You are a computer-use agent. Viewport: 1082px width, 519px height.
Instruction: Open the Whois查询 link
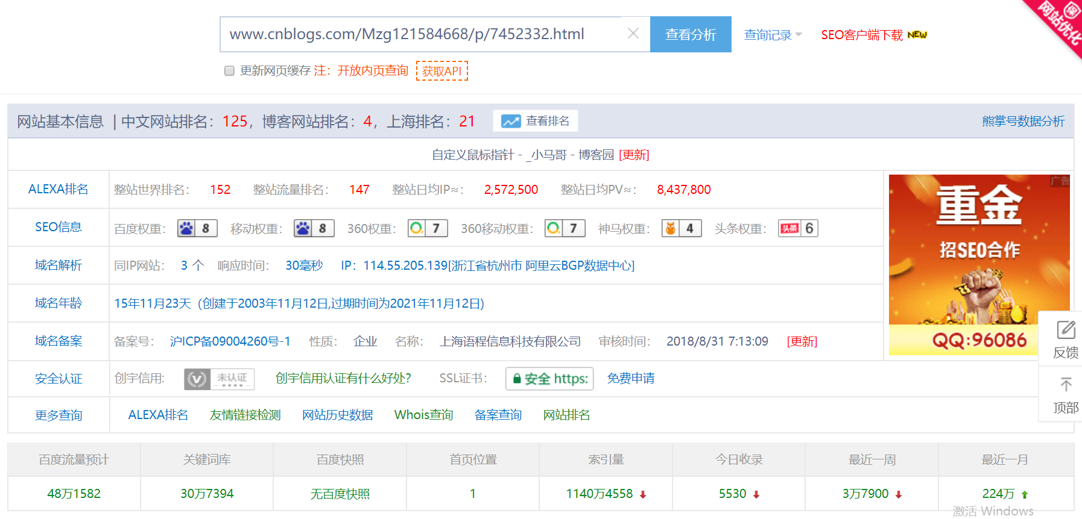[424, 415]
